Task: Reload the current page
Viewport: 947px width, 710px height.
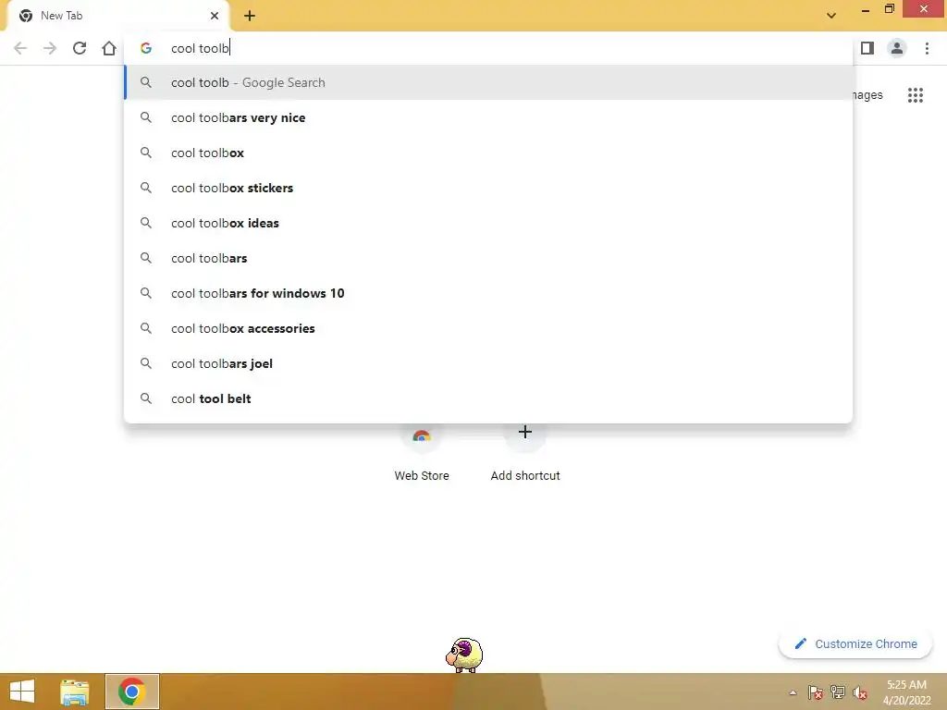Action: (x=80, y=48)
